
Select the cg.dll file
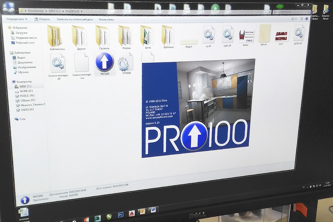point(208,36)
